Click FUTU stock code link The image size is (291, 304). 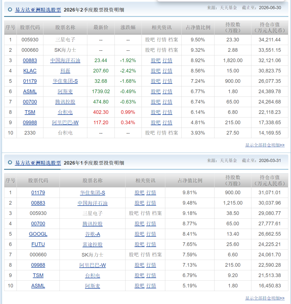38,244
